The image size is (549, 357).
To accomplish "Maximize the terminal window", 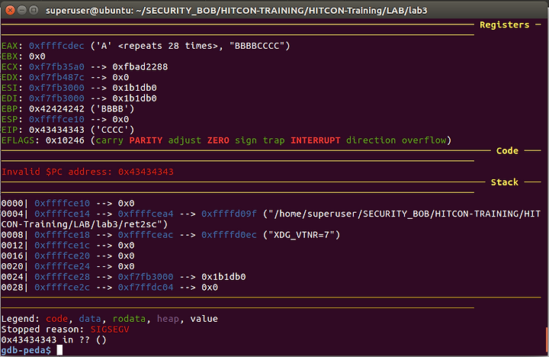I will point(34,10).
